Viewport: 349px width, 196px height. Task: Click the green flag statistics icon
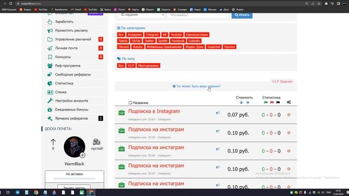point(266,102)
